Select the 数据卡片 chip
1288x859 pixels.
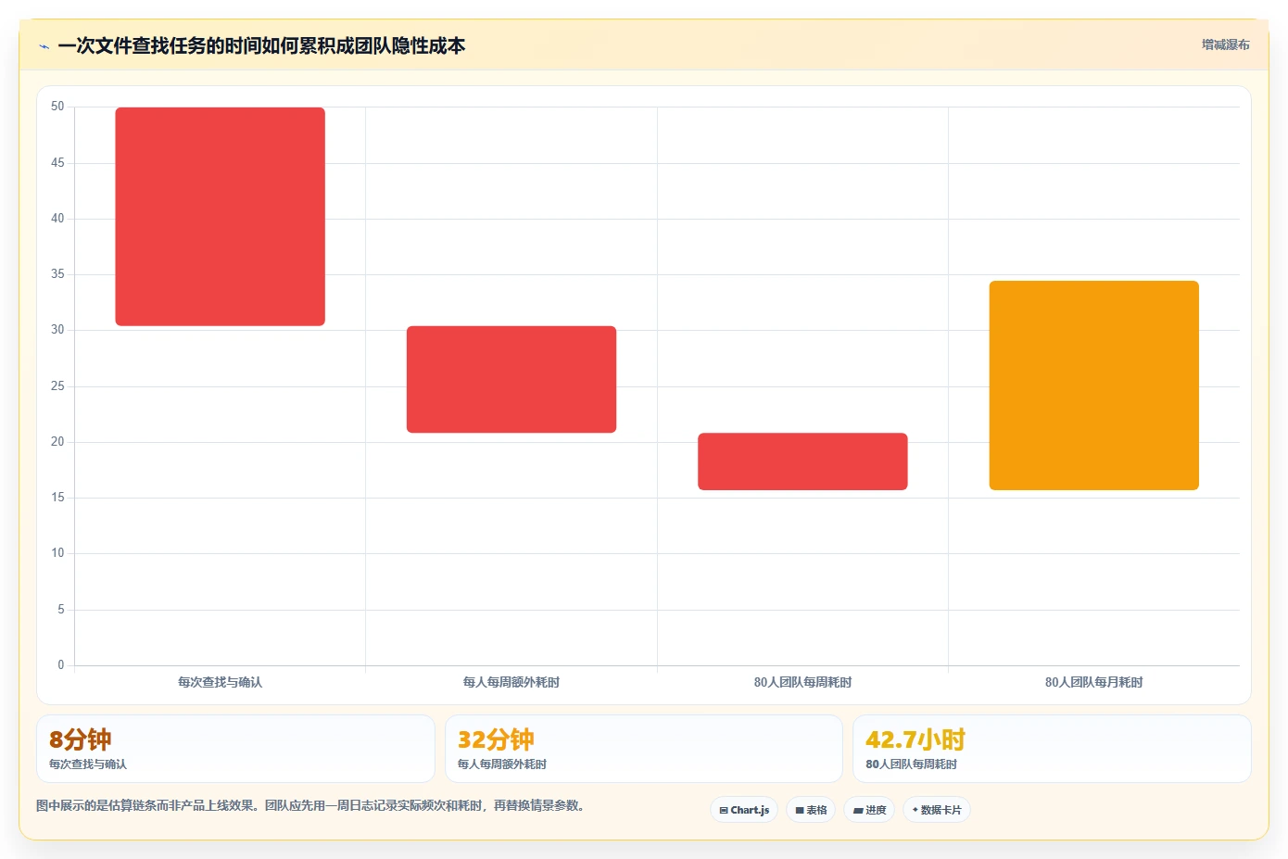[x=937, y=810]
